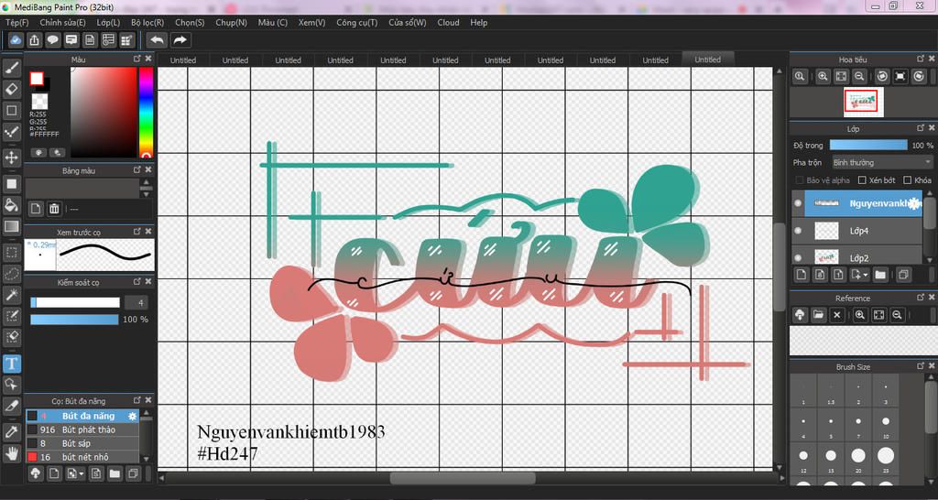Select the Bút phát thảo brush
This screenshot has width=938, height=500.
(x=83, y=429)
